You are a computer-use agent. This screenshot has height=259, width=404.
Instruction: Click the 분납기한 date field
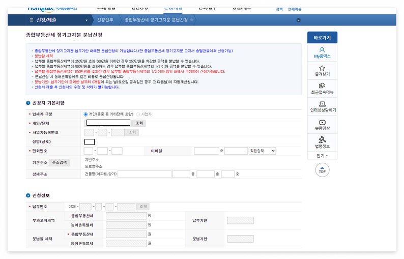[x=240, y=239]
